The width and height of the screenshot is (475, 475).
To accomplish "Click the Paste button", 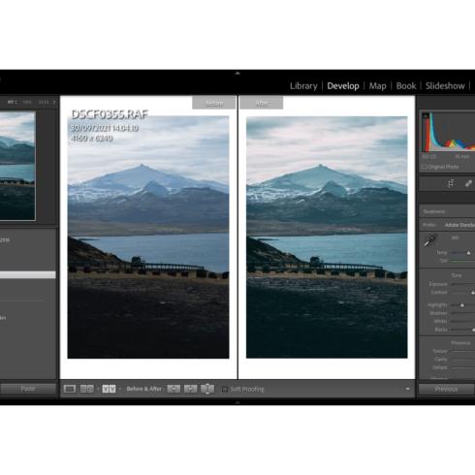I will click(28, 389).
